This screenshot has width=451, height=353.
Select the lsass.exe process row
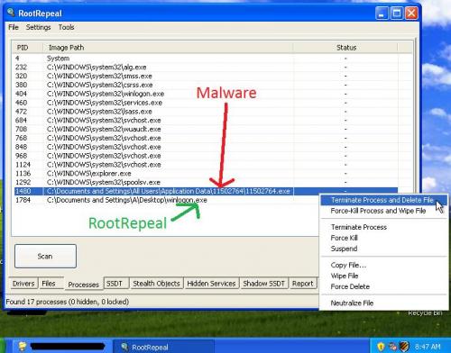click(207, 112)
